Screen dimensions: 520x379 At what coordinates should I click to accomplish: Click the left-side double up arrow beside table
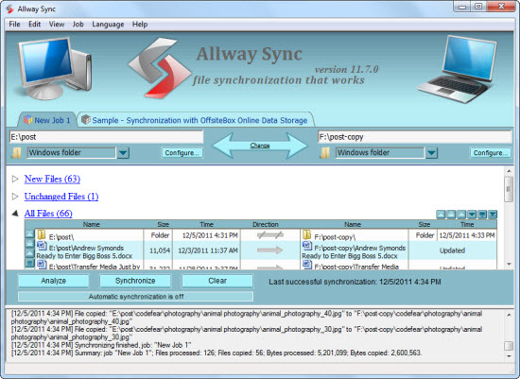(29, 244)
